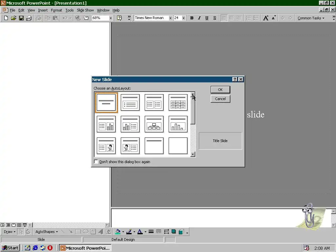Open the Slide Show menu

[85, 10]
